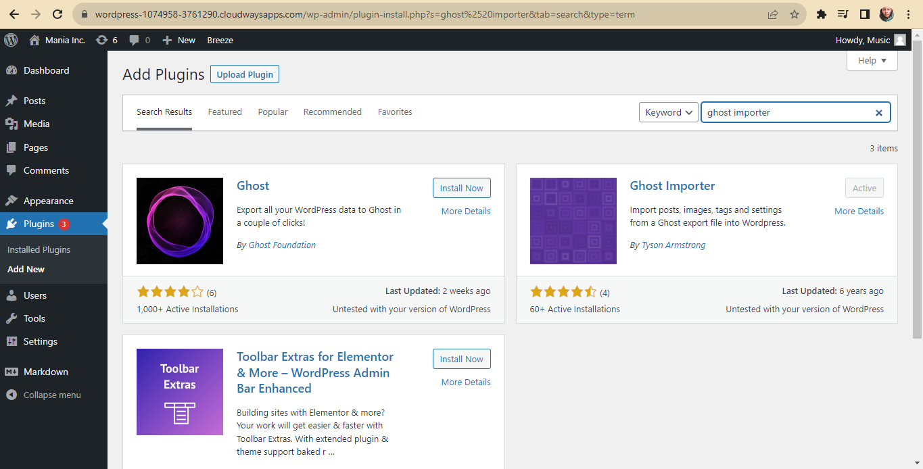Click the Ghost Importer thumbnail

pos(573,221)
